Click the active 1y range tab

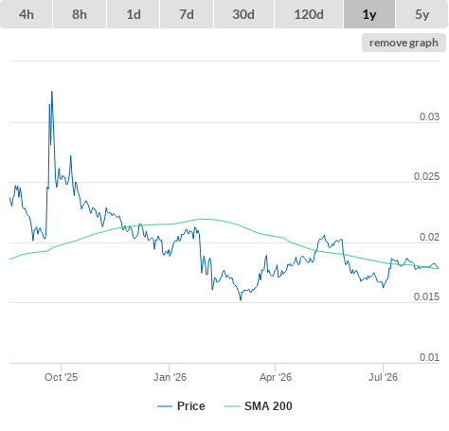(369, 14)
